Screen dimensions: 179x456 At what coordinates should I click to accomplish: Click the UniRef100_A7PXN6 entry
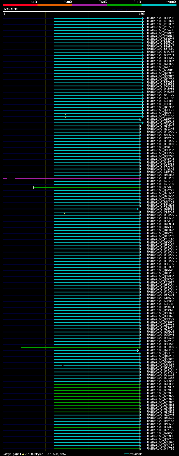pos(161,123)
